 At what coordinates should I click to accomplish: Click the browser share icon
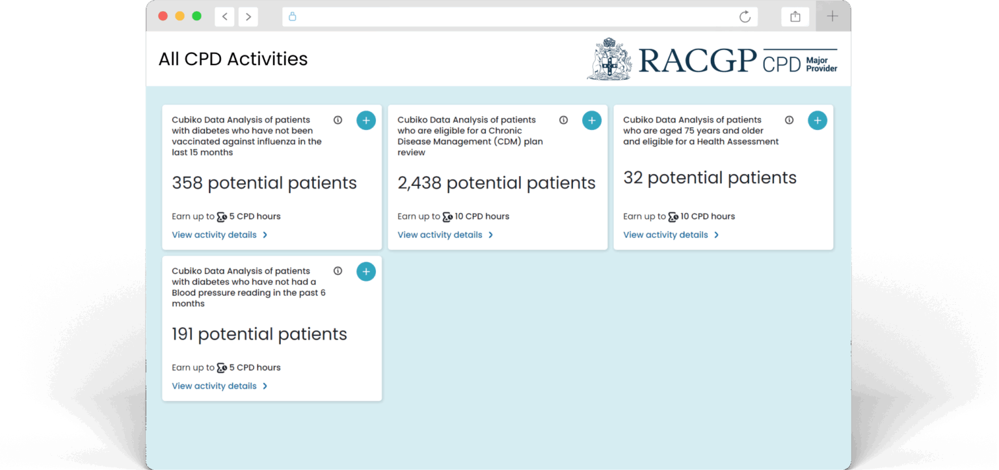[795, 17]
